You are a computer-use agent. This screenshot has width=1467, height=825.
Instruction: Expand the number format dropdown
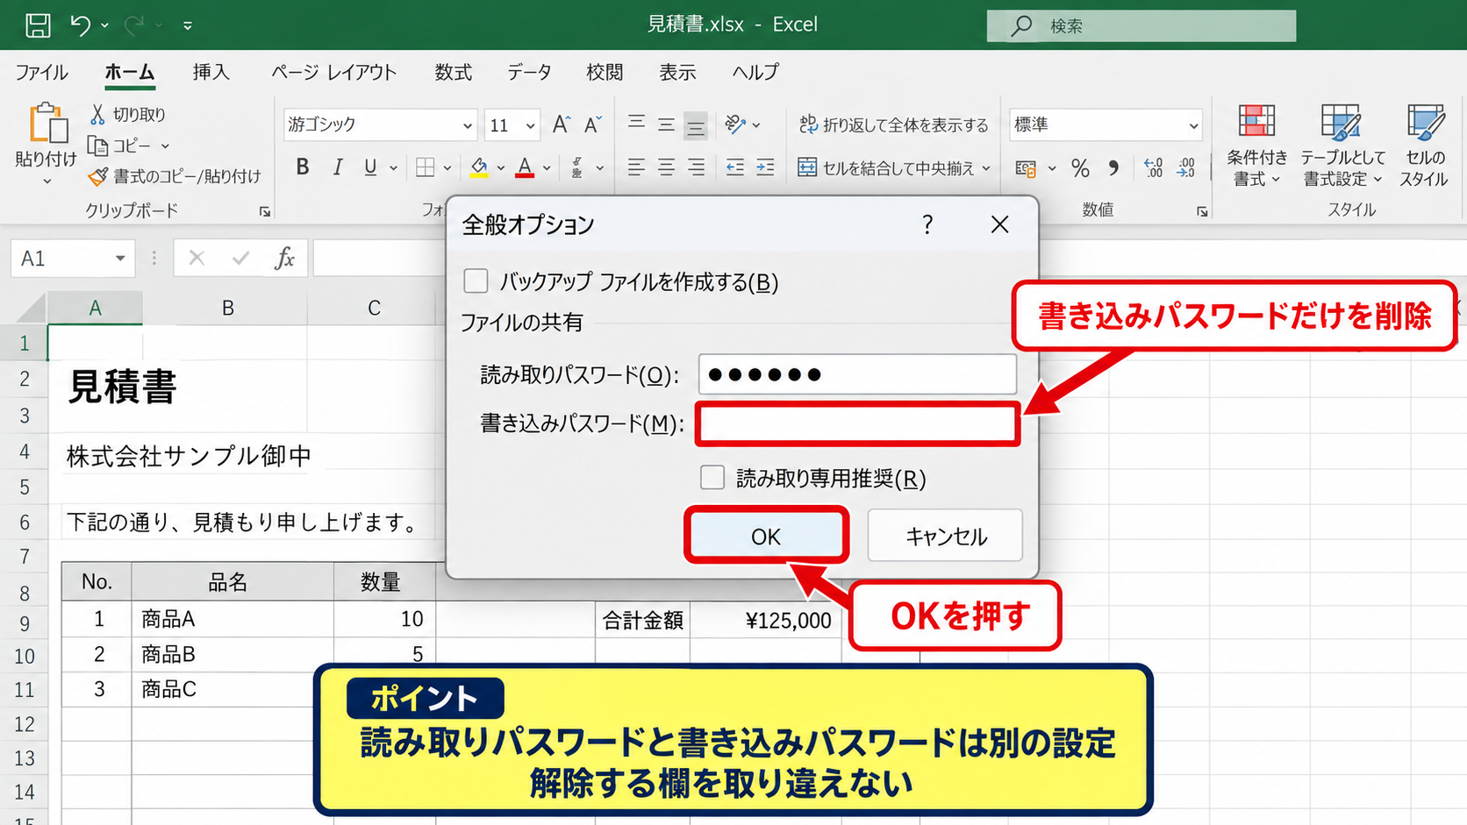pos(1193,125)
